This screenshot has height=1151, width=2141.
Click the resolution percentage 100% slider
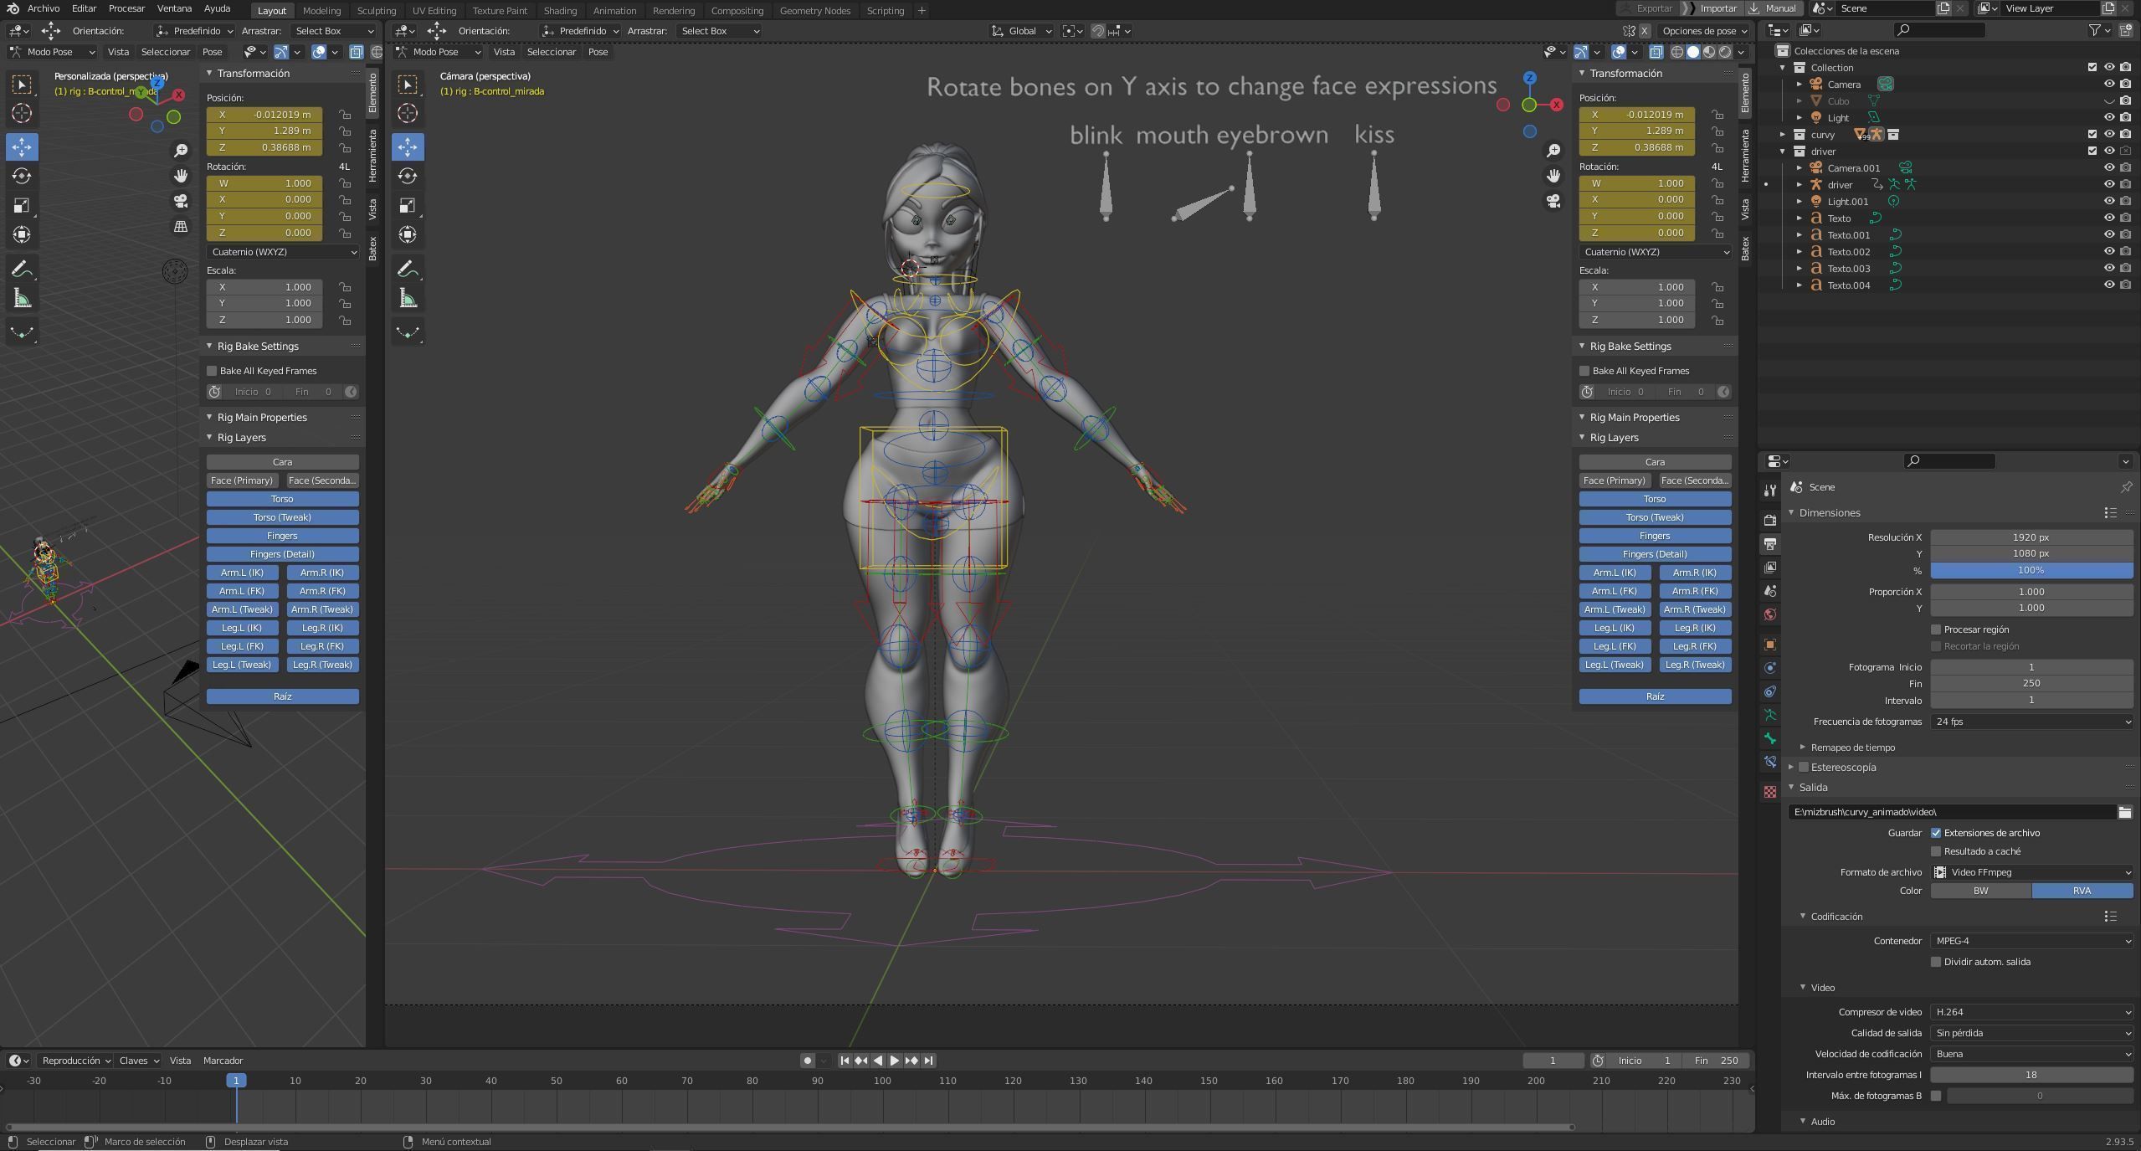[x=2031, y=570]
